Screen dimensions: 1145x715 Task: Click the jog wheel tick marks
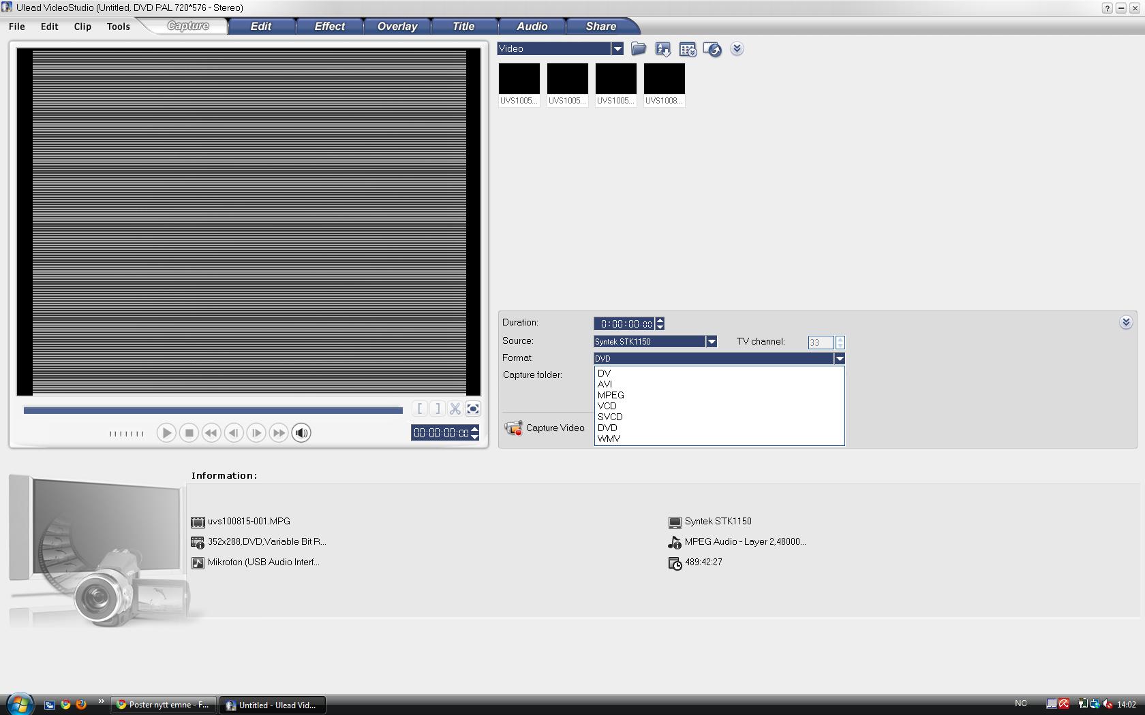[x=127, y=433]
